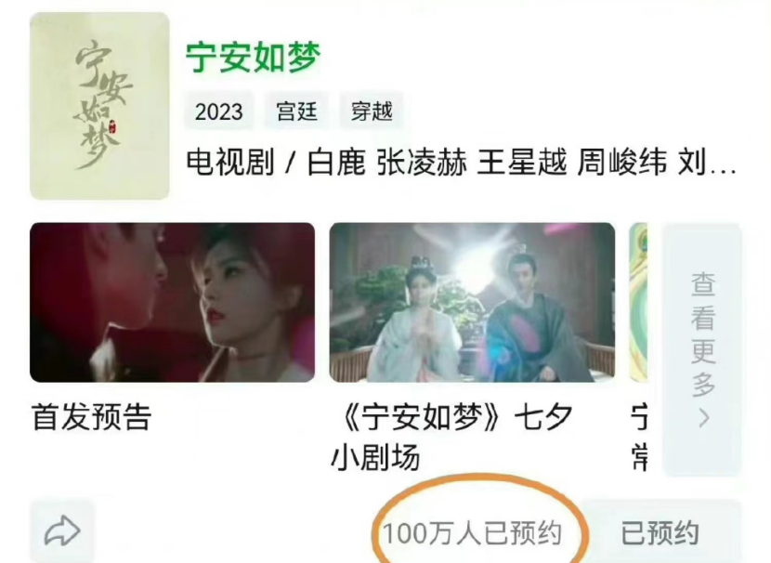Open the 张凌赫 name in cast list
This screenshot has width=771, height=563.
pyautogui.click(x=422, y=163)
